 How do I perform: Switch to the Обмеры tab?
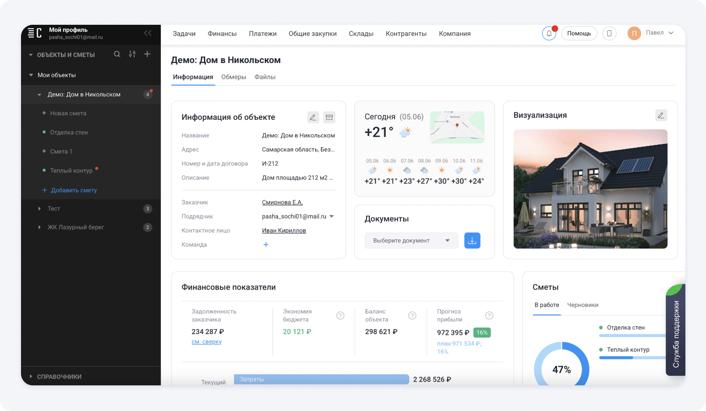[x=234, y=77]
